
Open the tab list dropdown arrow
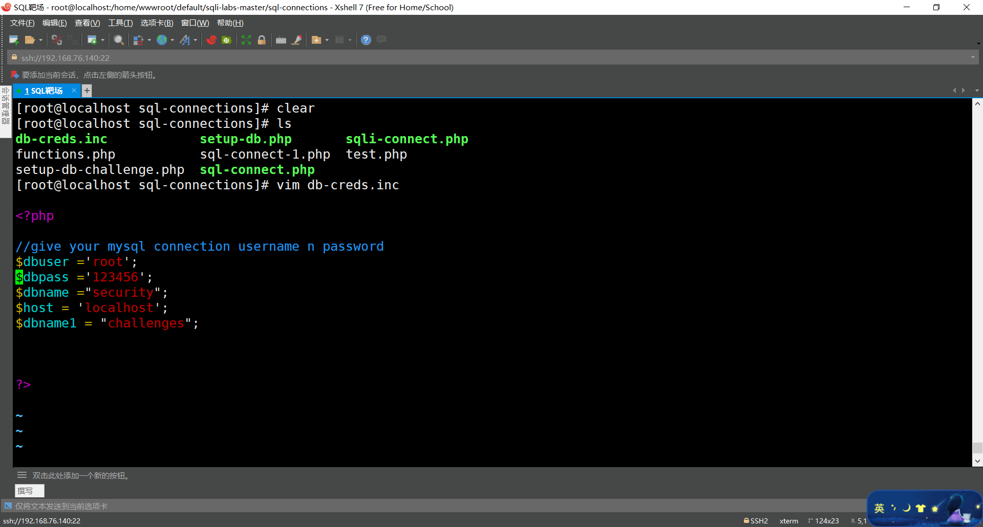point(977,91)
